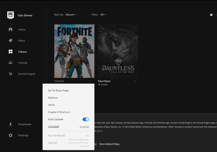Open the Store Refund Policy link
Screen dimensions: 217x152
click(x=109, y=144)
